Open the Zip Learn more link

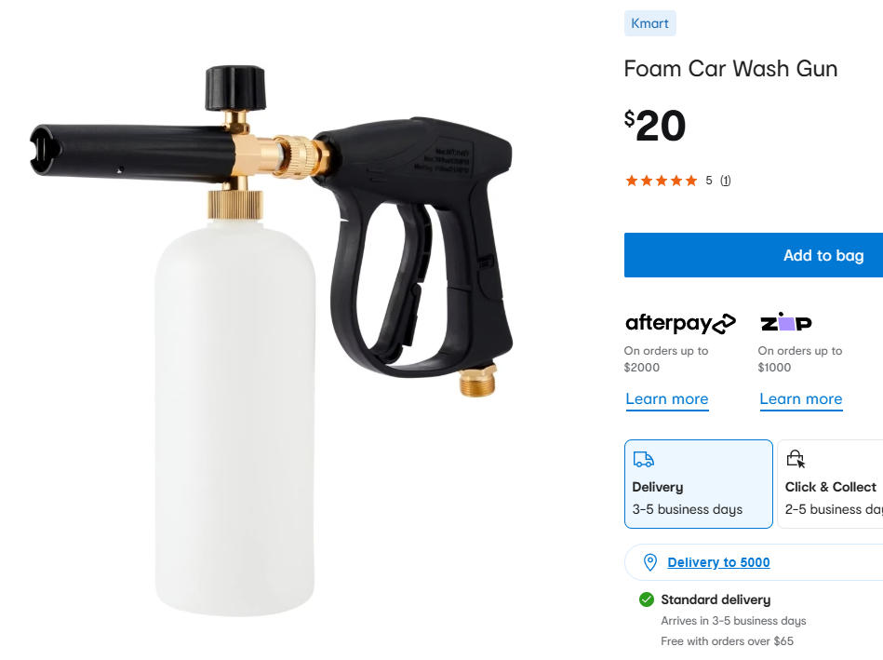tap(801, 399)
